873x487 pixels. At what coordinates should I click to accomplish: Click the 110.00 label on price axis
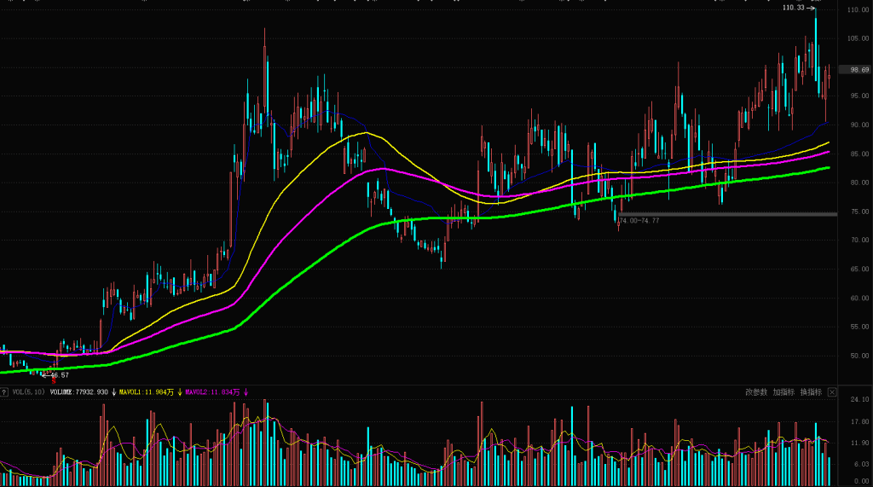point(858,9)
